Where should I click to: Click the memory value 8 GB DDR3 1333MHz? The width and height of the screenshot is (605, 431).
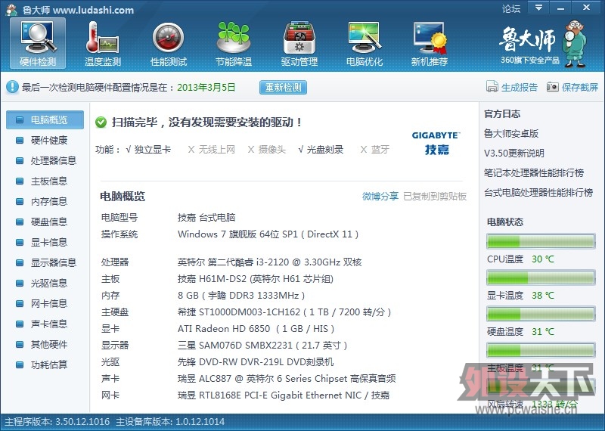point(241,296)
